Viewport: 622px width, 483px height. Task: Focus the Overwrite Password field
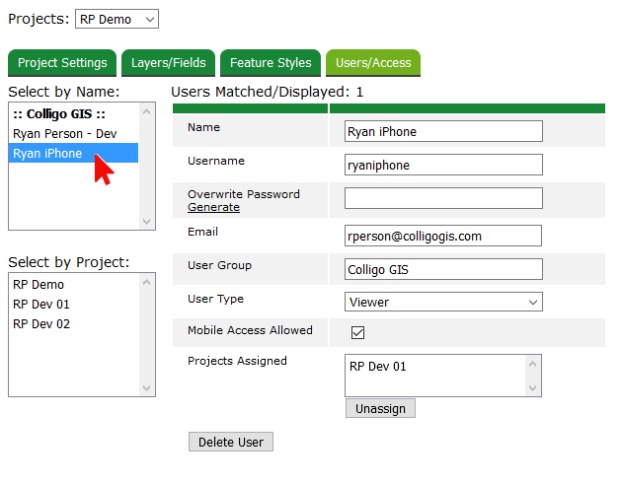click(x=443, y=198)
